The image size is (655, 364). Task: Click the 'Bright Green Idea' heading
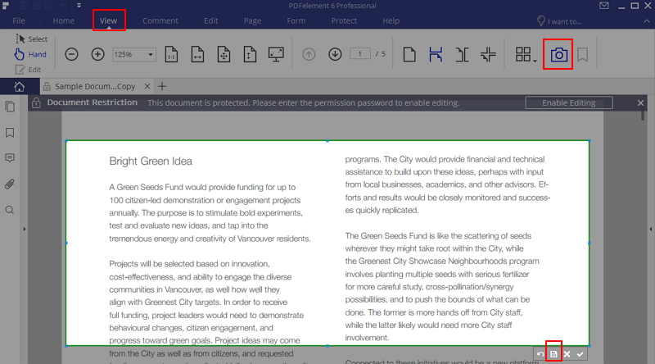tap(151, 161)
